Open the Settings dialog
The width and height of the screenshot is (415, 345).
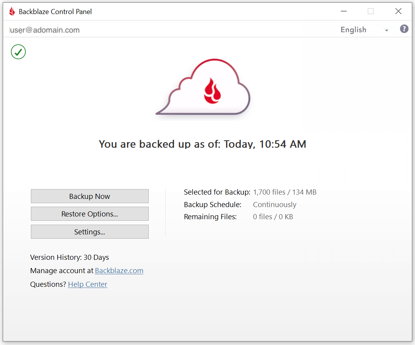coord(90,232)
